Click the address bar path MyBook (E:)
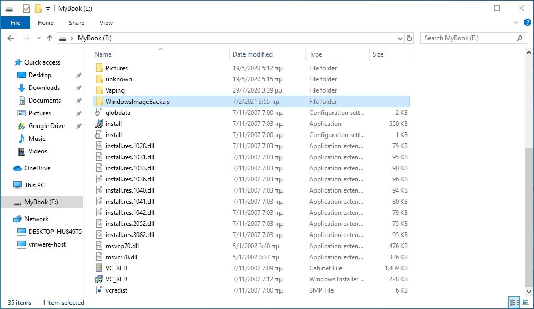 (x=95, y=38)
